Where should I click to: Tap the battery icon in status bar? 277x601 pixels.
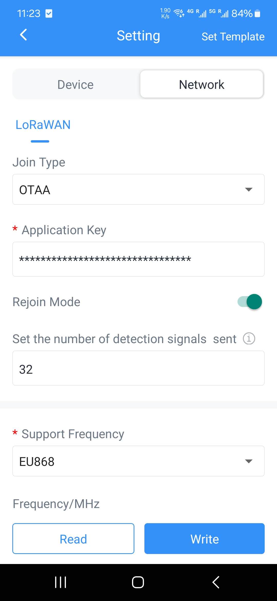pos(258,13)
